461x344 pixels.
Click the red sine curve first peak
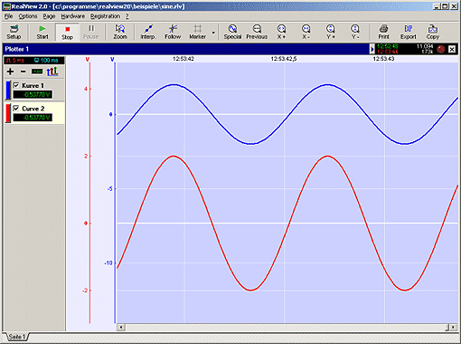click(174, 156)
